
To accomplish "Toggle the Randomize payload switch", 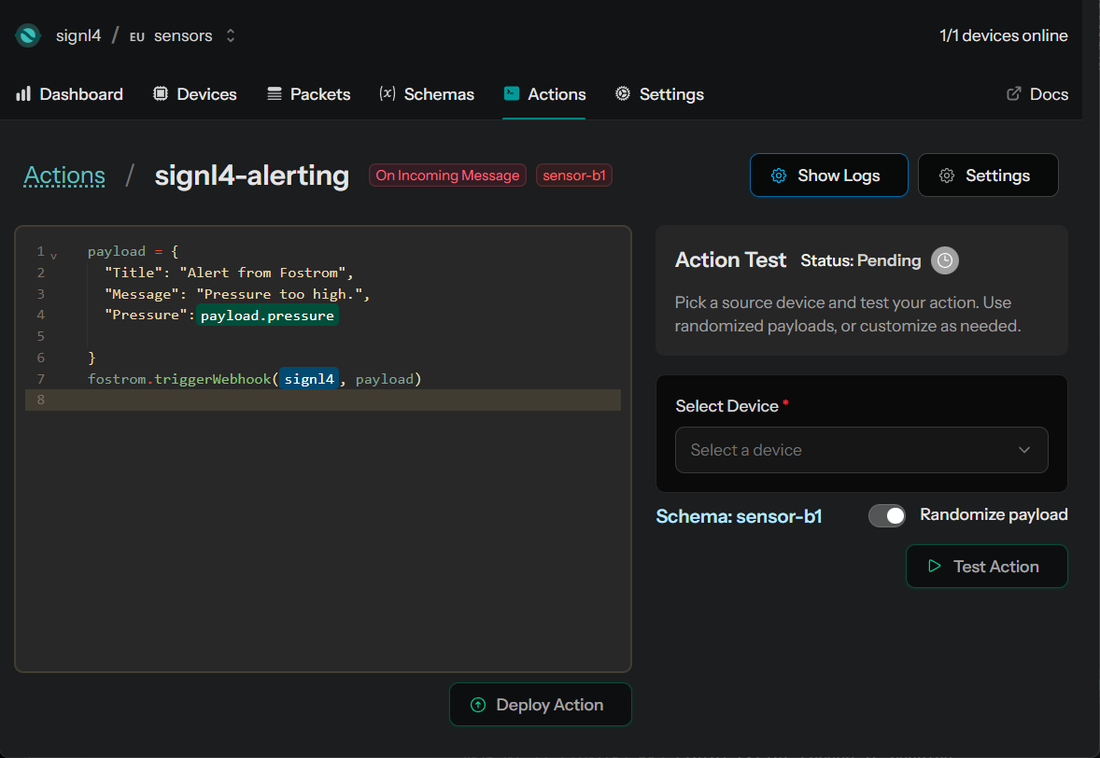I will tap(887, 515).
